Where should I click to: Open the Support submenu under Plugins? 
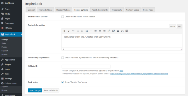coord(5,51)
